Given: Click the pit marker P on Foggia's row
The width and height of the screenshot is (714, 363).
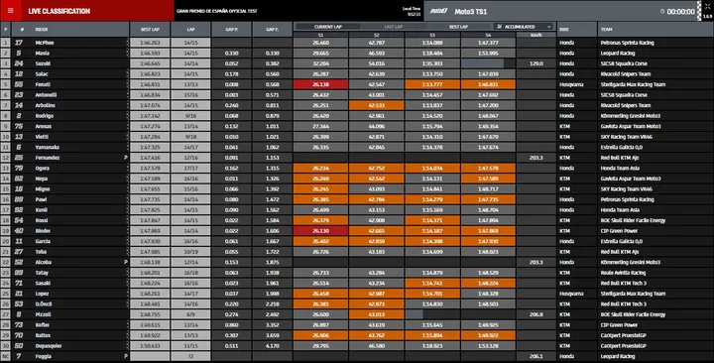Looking at the screenshot, I should pos(126,357).
